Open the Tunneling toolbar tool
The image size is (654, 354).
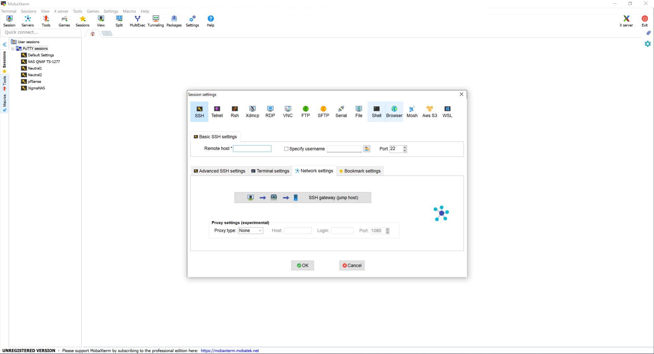point(156,21)
